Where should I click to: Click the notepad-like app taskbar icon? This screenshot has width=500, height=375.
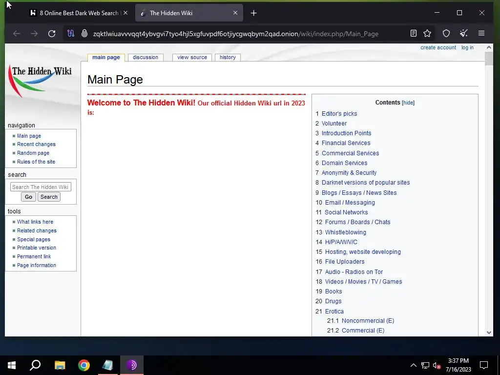(107, 365)
